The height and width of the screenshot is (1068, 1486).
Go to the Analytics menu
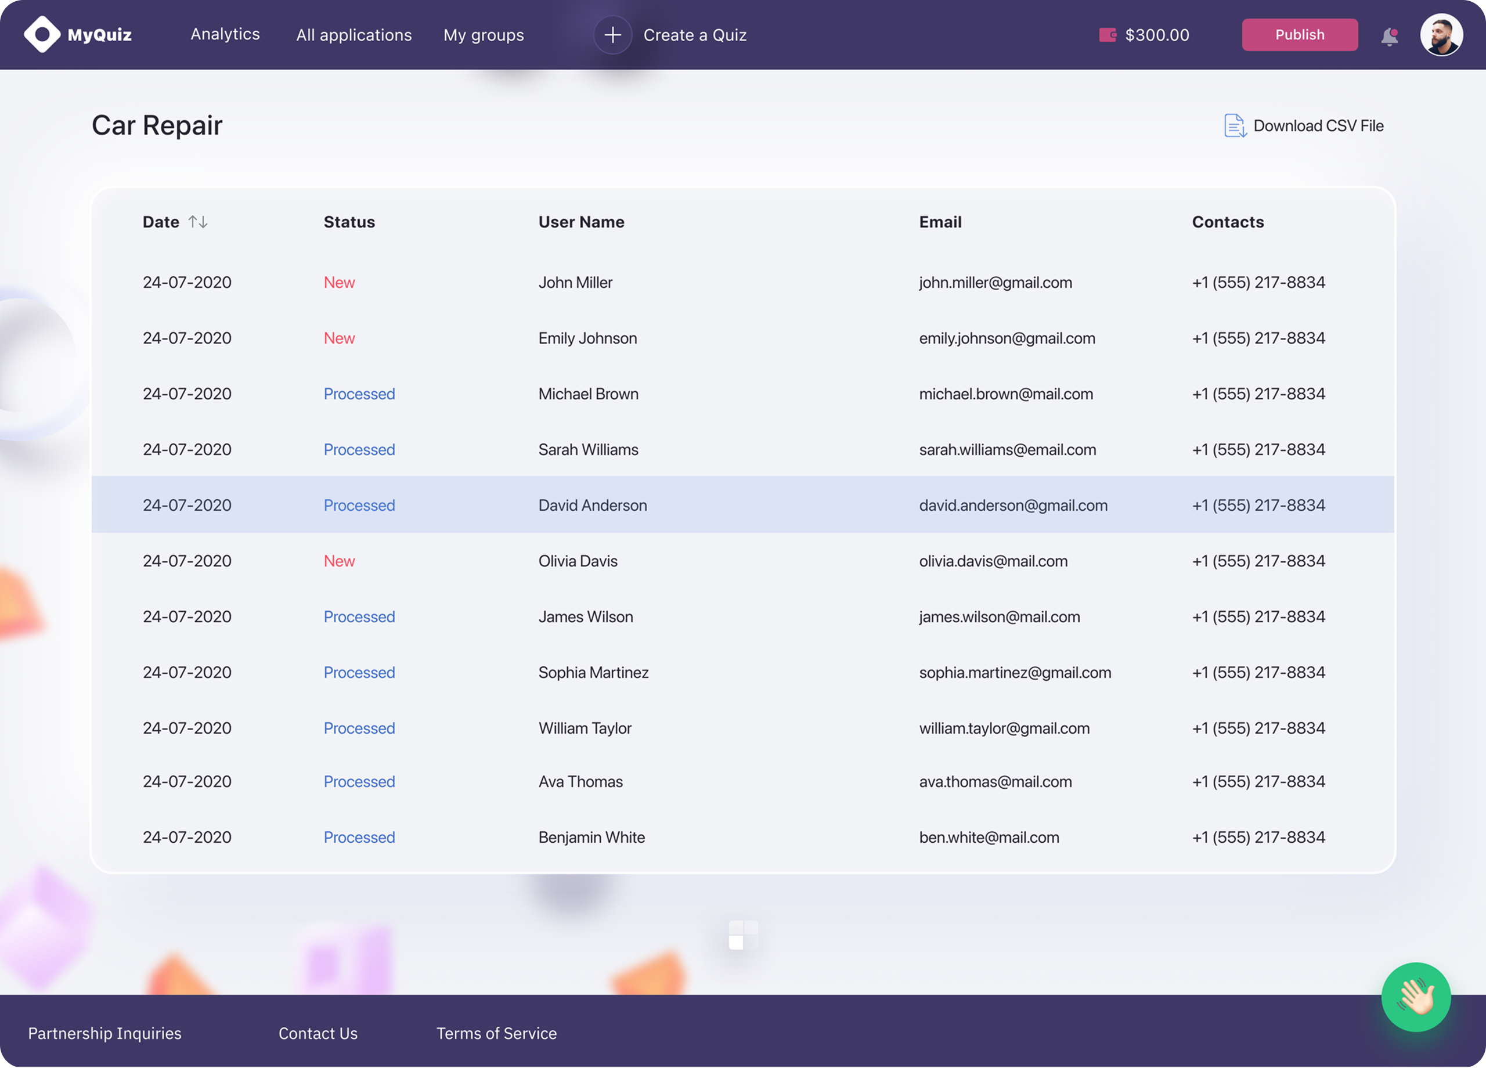click(225, 34)
